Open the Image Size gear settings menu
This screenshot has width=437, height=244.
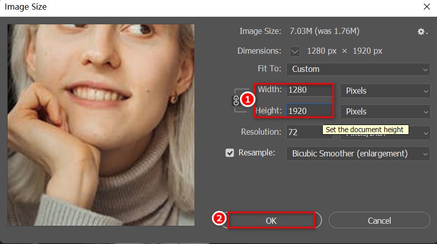pyautogui.click(x=422, y=32)
